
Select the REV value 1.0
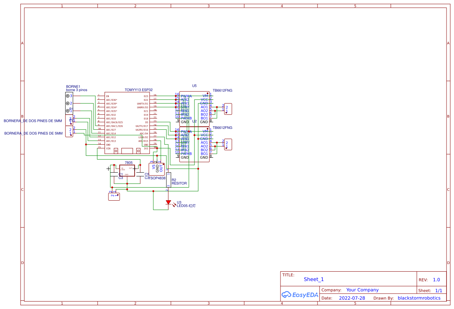coord(436,280)
